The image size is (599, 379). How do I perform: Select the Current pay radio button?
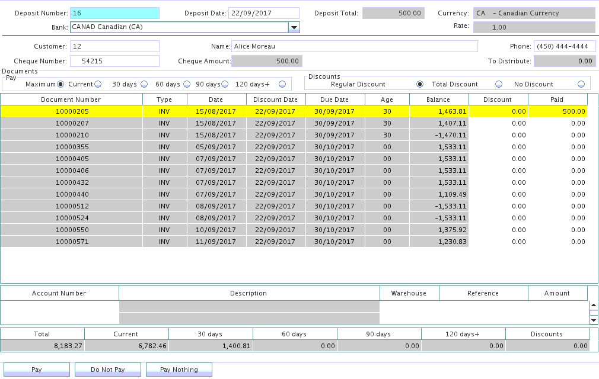97,84
